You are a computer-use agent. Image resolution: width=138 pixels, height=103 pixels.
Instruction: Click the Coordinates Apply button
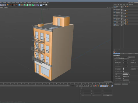pyautogui.click(x=108, y=95)
